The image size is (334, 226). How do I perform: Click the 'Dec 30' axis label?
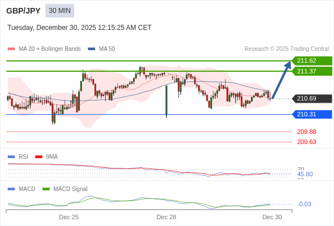[x=272, y=217]
